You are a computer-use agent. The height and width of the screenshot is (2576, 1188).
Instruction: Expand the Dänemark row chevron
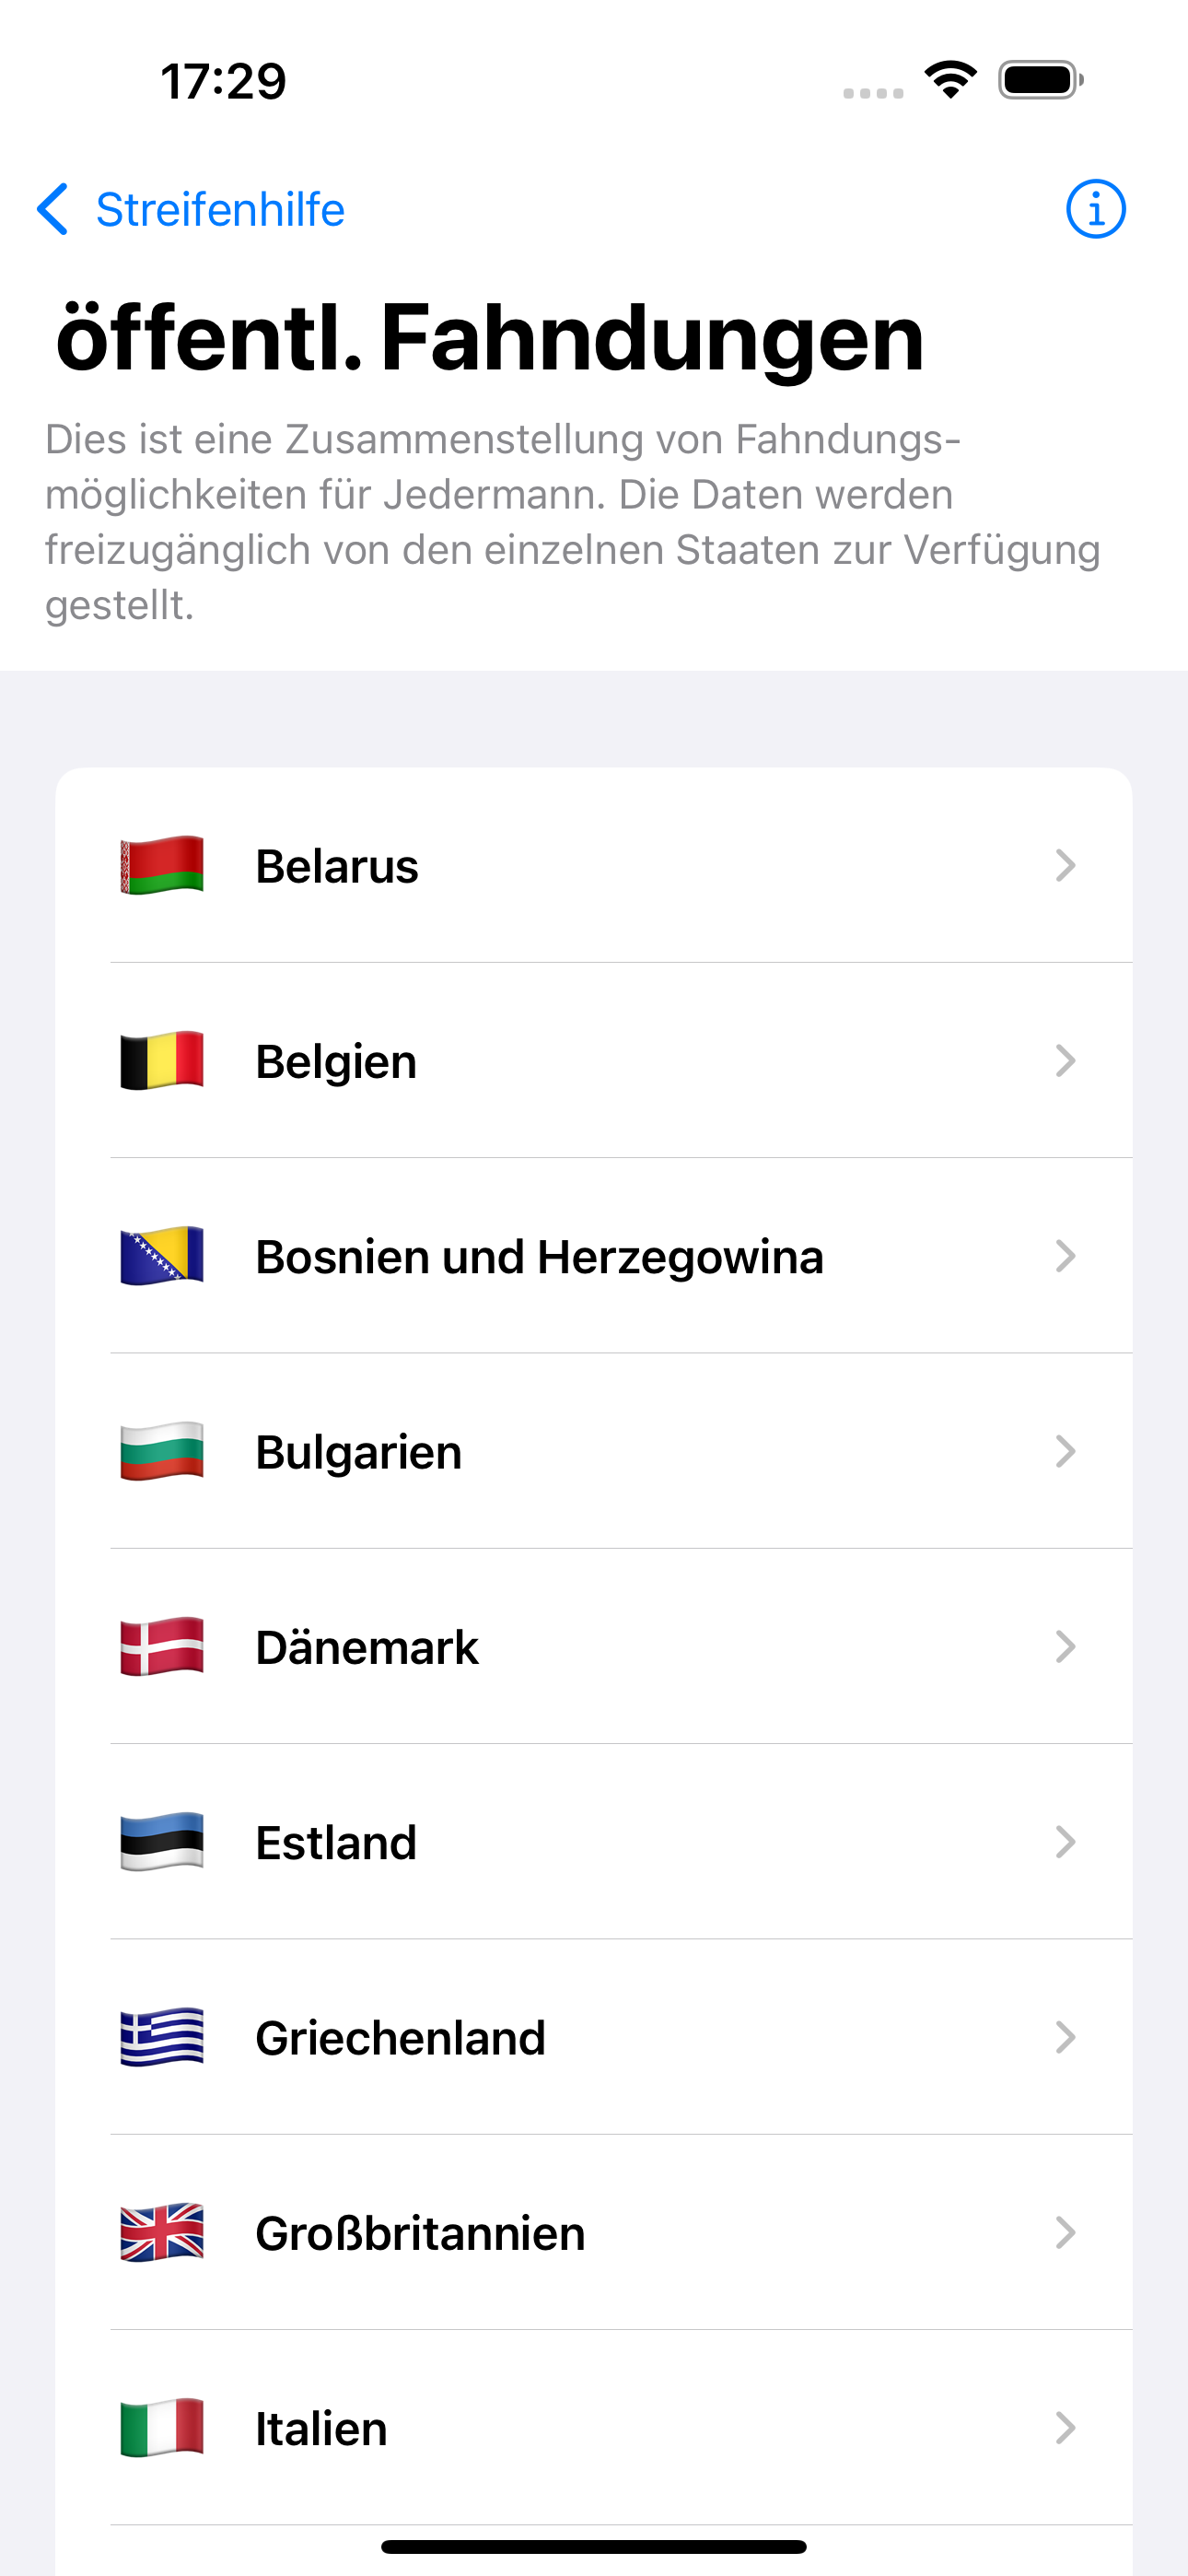(x=1065, y=1646)
